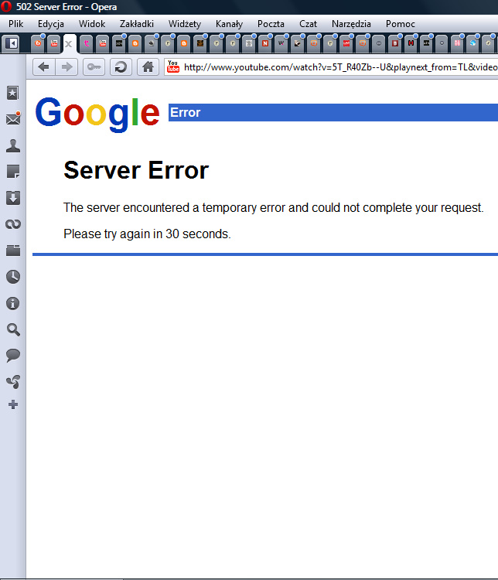Open the Notes panel icon

click(13, 172)
